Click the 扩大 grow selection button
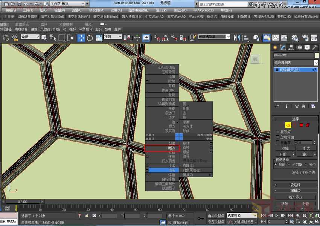This screenshot has width=320, height=226. 307,148
